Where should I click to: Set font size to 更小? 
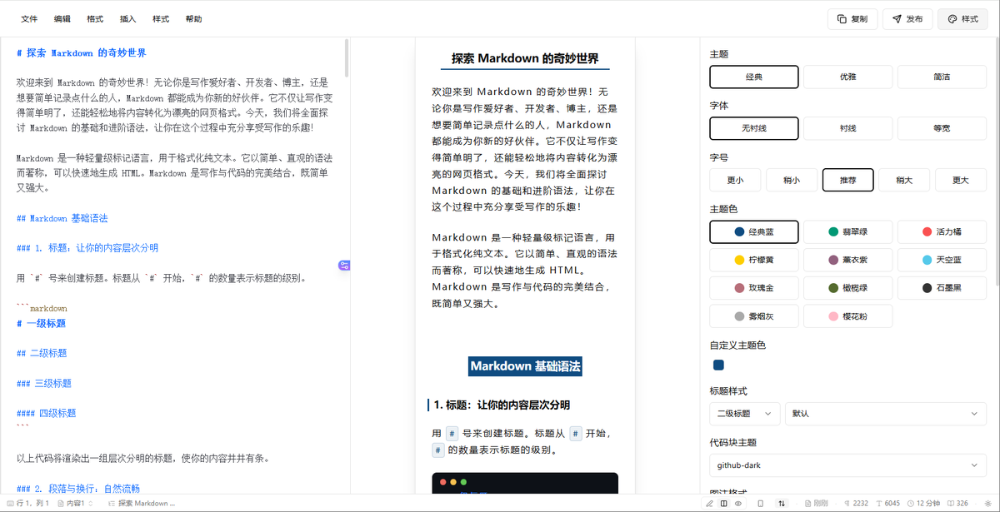click(735, 180)
